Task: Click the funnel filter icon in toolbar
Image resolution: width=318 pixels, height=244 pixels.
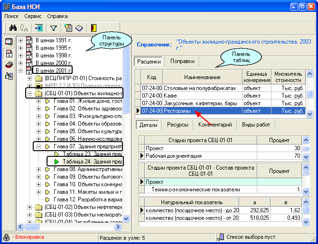Action: tap(53, 28)
